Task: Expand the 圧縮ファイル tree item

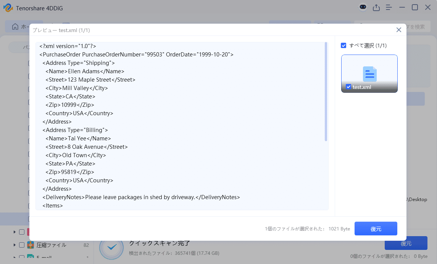Action: coord(15,245)
